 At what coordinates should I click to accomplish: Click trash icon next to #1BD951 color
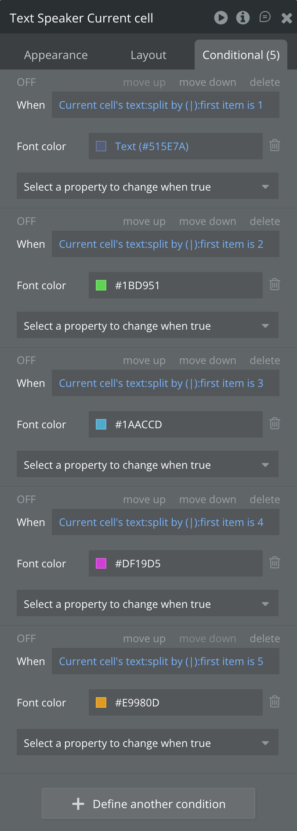click(x=275, y=284)
